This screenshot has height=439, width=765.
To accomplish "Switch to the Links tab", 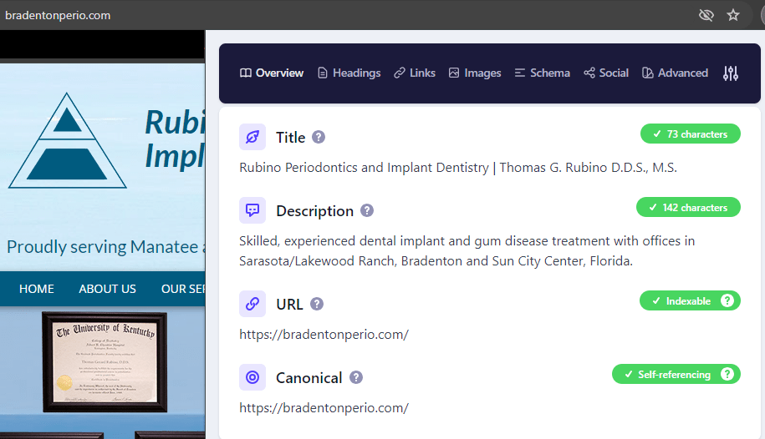I will [415, 73].
